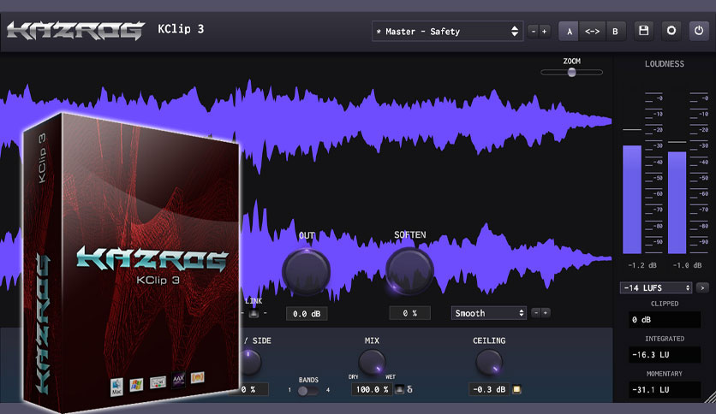
Task: Click the arrow button next to -14 LUFS
Action: [702, 287]
